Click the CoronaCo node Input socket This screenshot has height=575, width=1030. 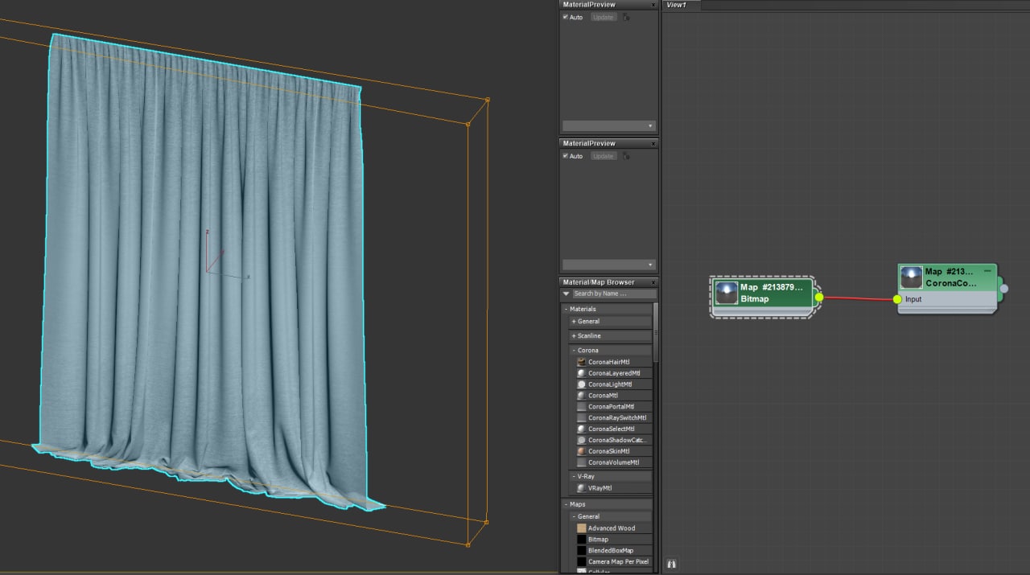click(x=897, y=299)
